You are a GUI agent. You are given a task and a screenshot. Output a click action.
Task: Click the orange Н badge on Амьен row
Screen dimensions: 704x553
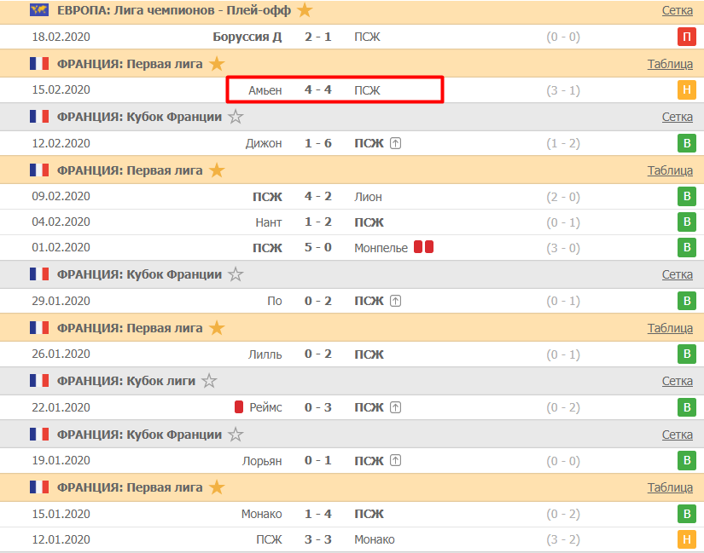(686, 90)
